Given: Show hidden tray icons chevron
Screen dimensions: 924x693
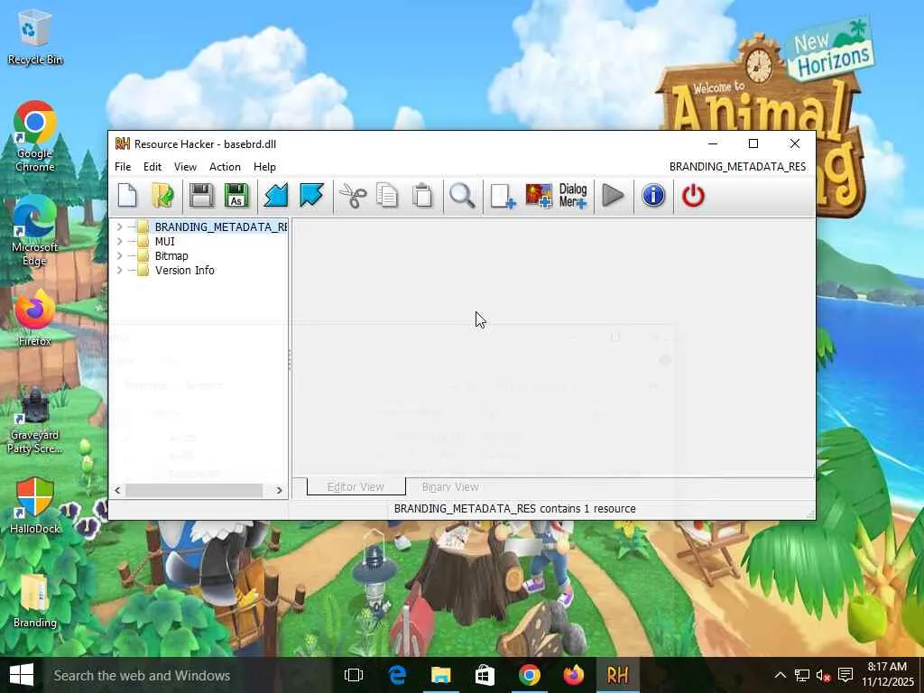Looking at the screenshot, I should (x=780, y=675).
